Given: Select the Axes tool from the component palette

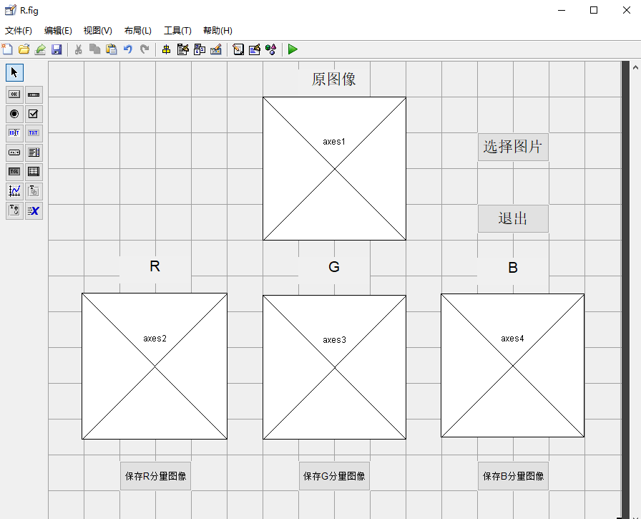Looking at the screenshot, I should [14, 190].
